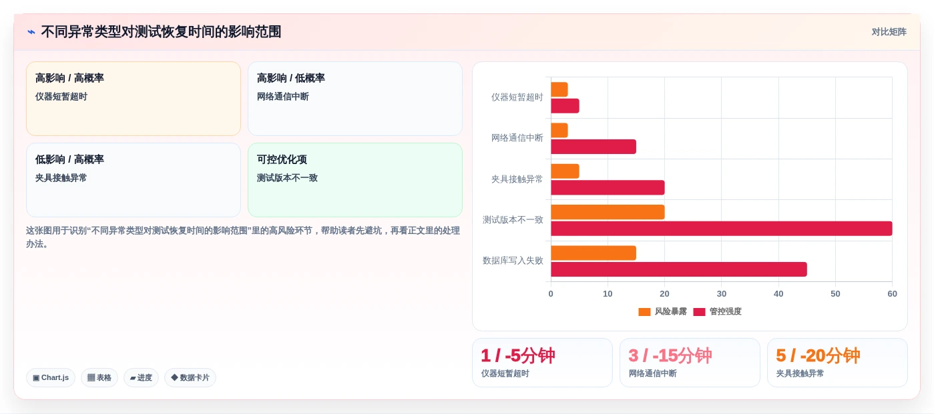Click the 测试版本不一致 y-axis label in chart
Image resolution: width=934 pixels, height=414 pixels.
pyautogui.click(x=513, y=220)
